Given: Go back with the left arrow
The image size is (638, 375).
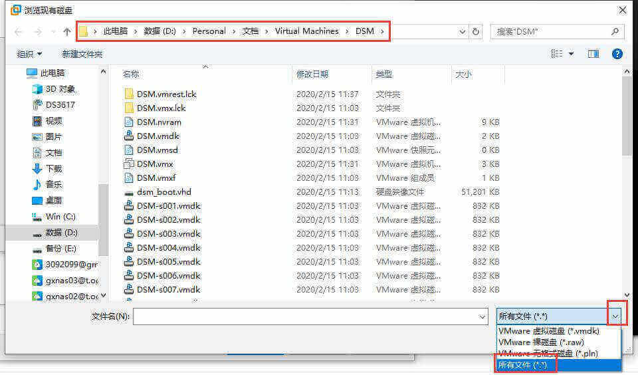Looking at the screenshot, I should click(18, 32).
